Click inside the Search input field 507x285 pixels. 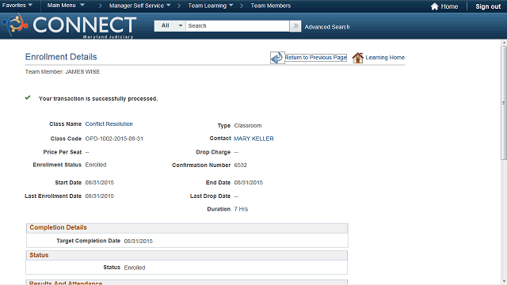click(x=238, y=26)
